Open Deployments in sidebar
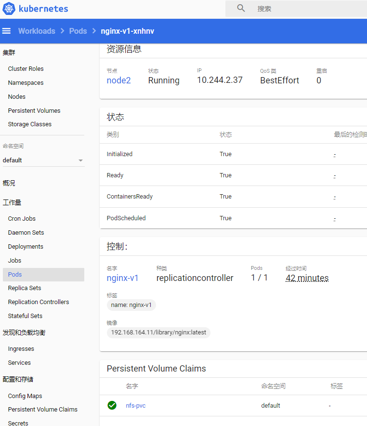 pyautogui.click(x=26, y=247)
